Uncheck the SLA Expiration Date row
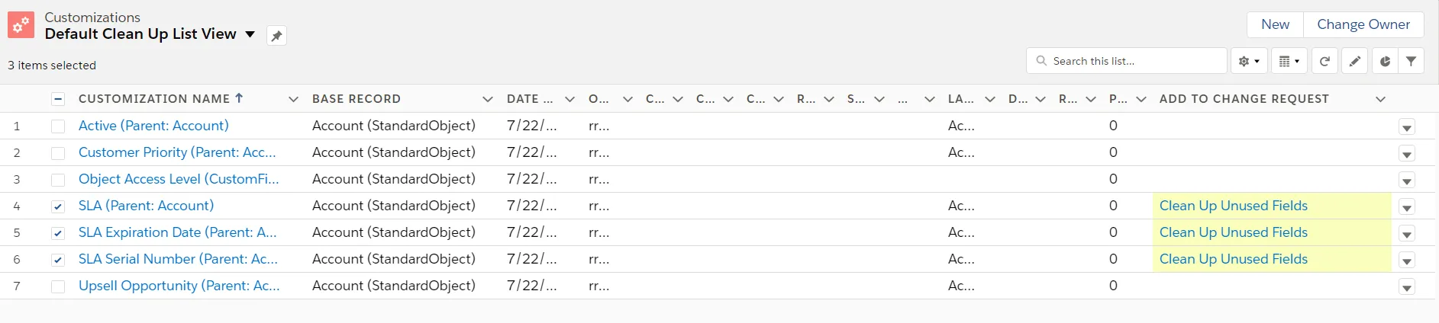 [x=58, y=233]
